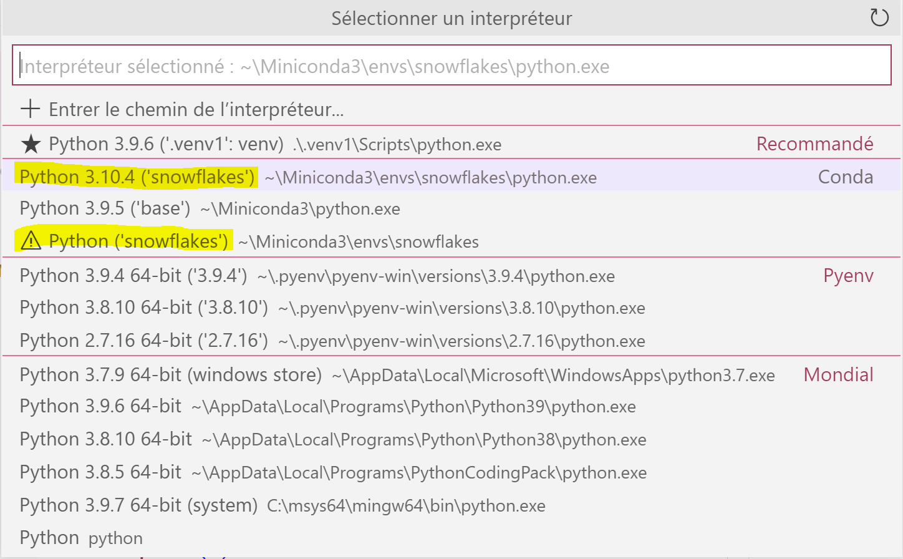The height and width of the screenshot is (559, 903).
Task: Click the star icon beside Python 3.9.6 venv
Action: pos(31,145)
